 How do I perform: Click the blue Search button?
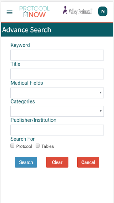26,162
